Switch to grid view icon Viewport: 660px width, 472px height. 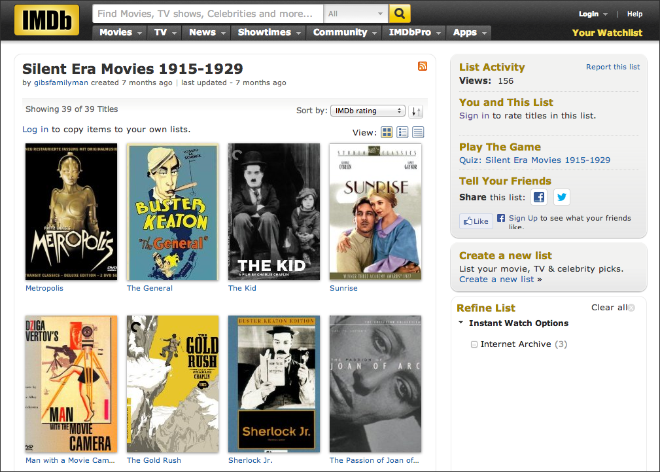click(387, 132)
